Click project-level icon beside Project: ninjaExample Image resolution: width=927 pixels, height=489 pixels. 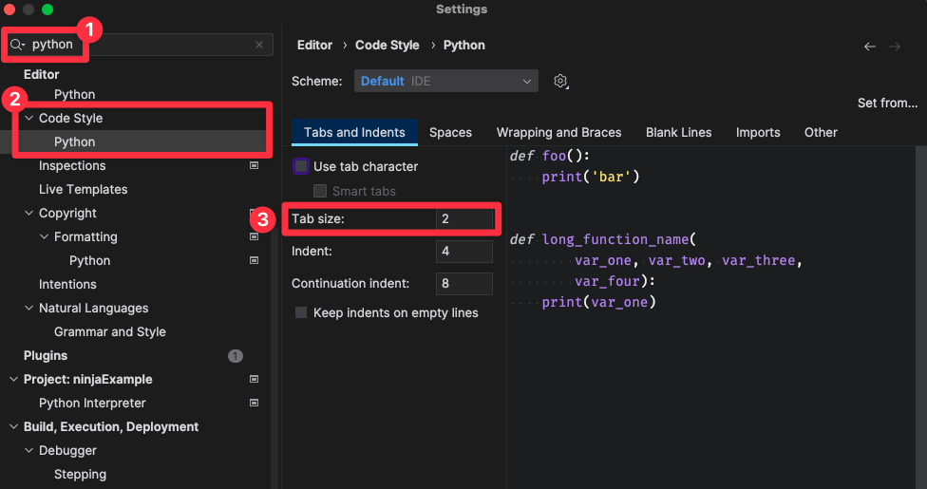coord(255,379)
